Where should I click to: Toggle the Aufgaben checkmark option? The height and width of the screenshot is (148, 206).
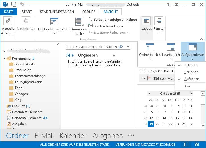[x=191, y=79]
